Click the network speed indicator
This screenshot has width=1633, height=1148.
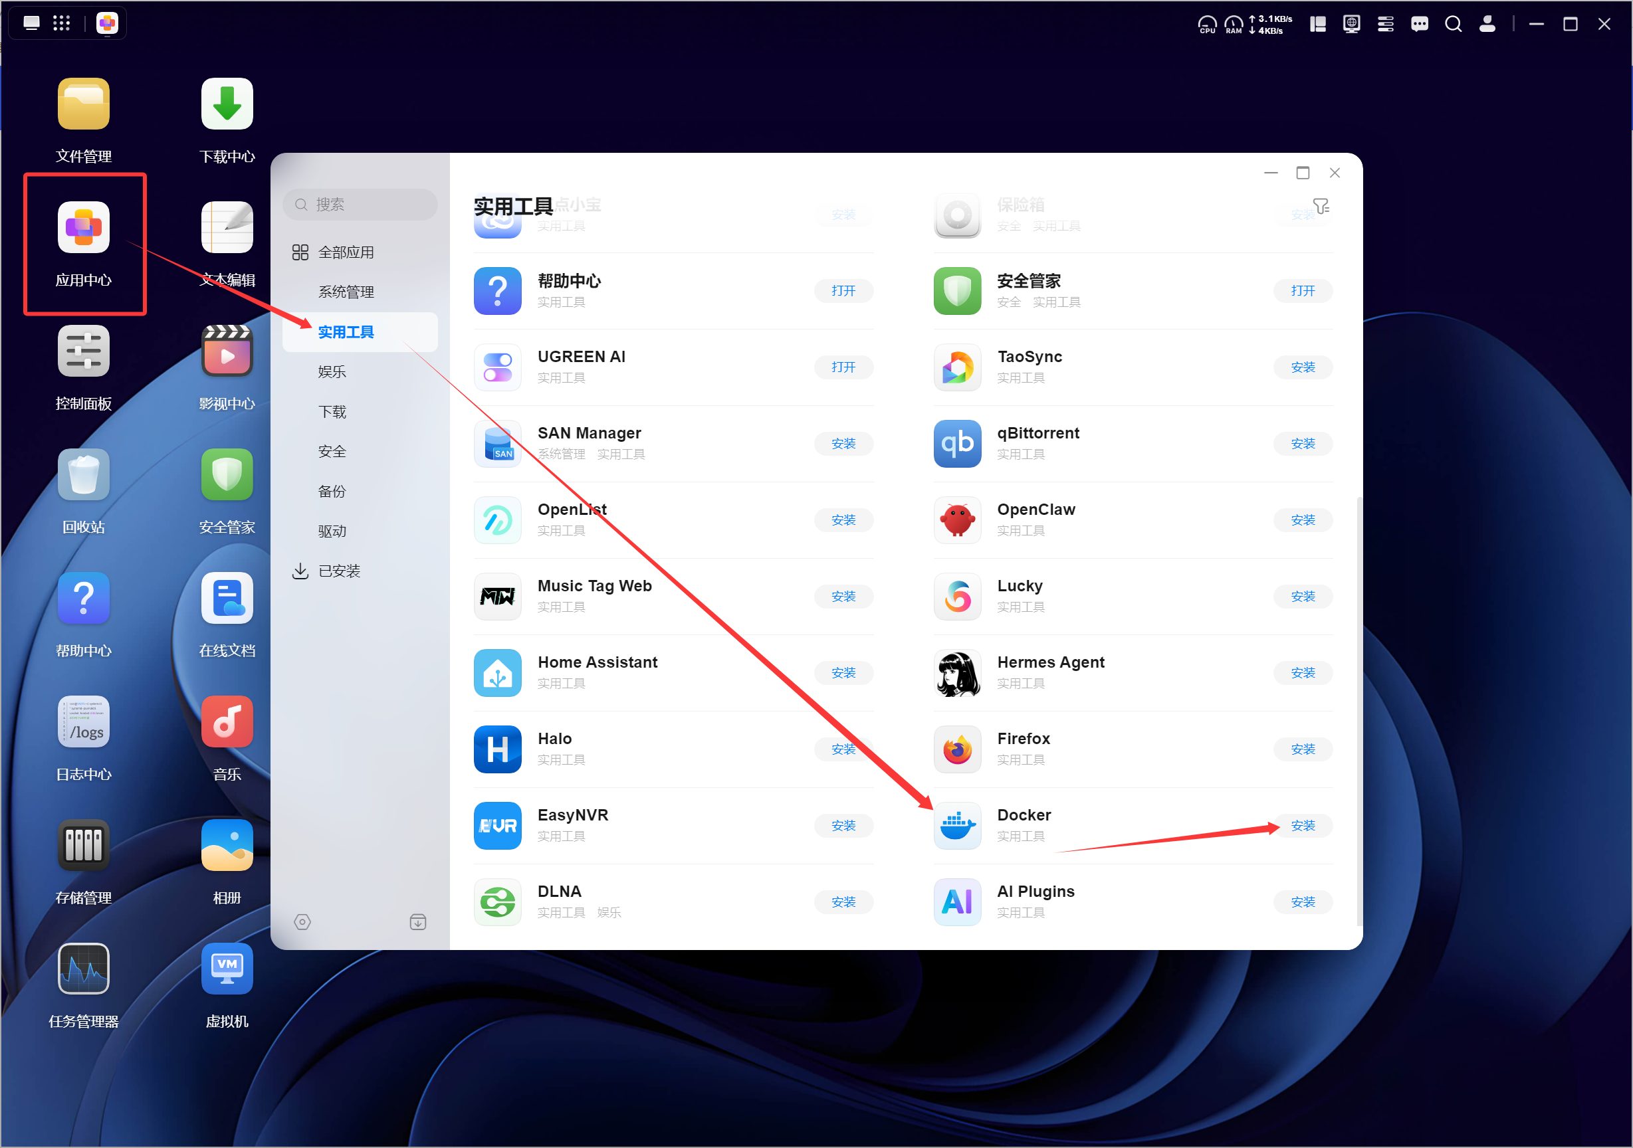(1270, 25)
